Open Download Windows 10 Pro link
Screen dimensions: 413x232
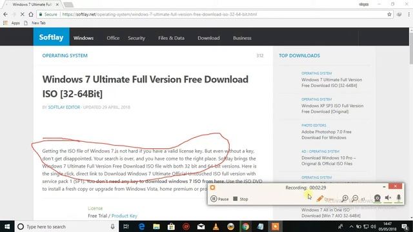tap(328, 160)
